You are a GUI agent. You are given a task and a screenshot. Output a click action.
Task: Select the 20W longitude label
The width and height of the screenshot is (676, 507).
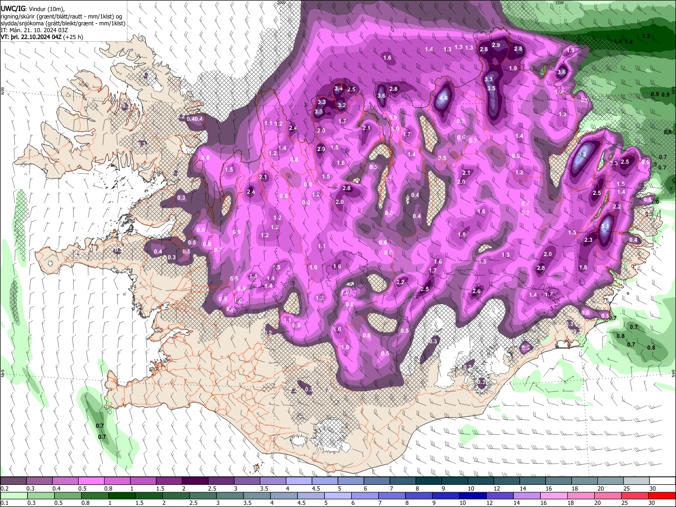280,3
